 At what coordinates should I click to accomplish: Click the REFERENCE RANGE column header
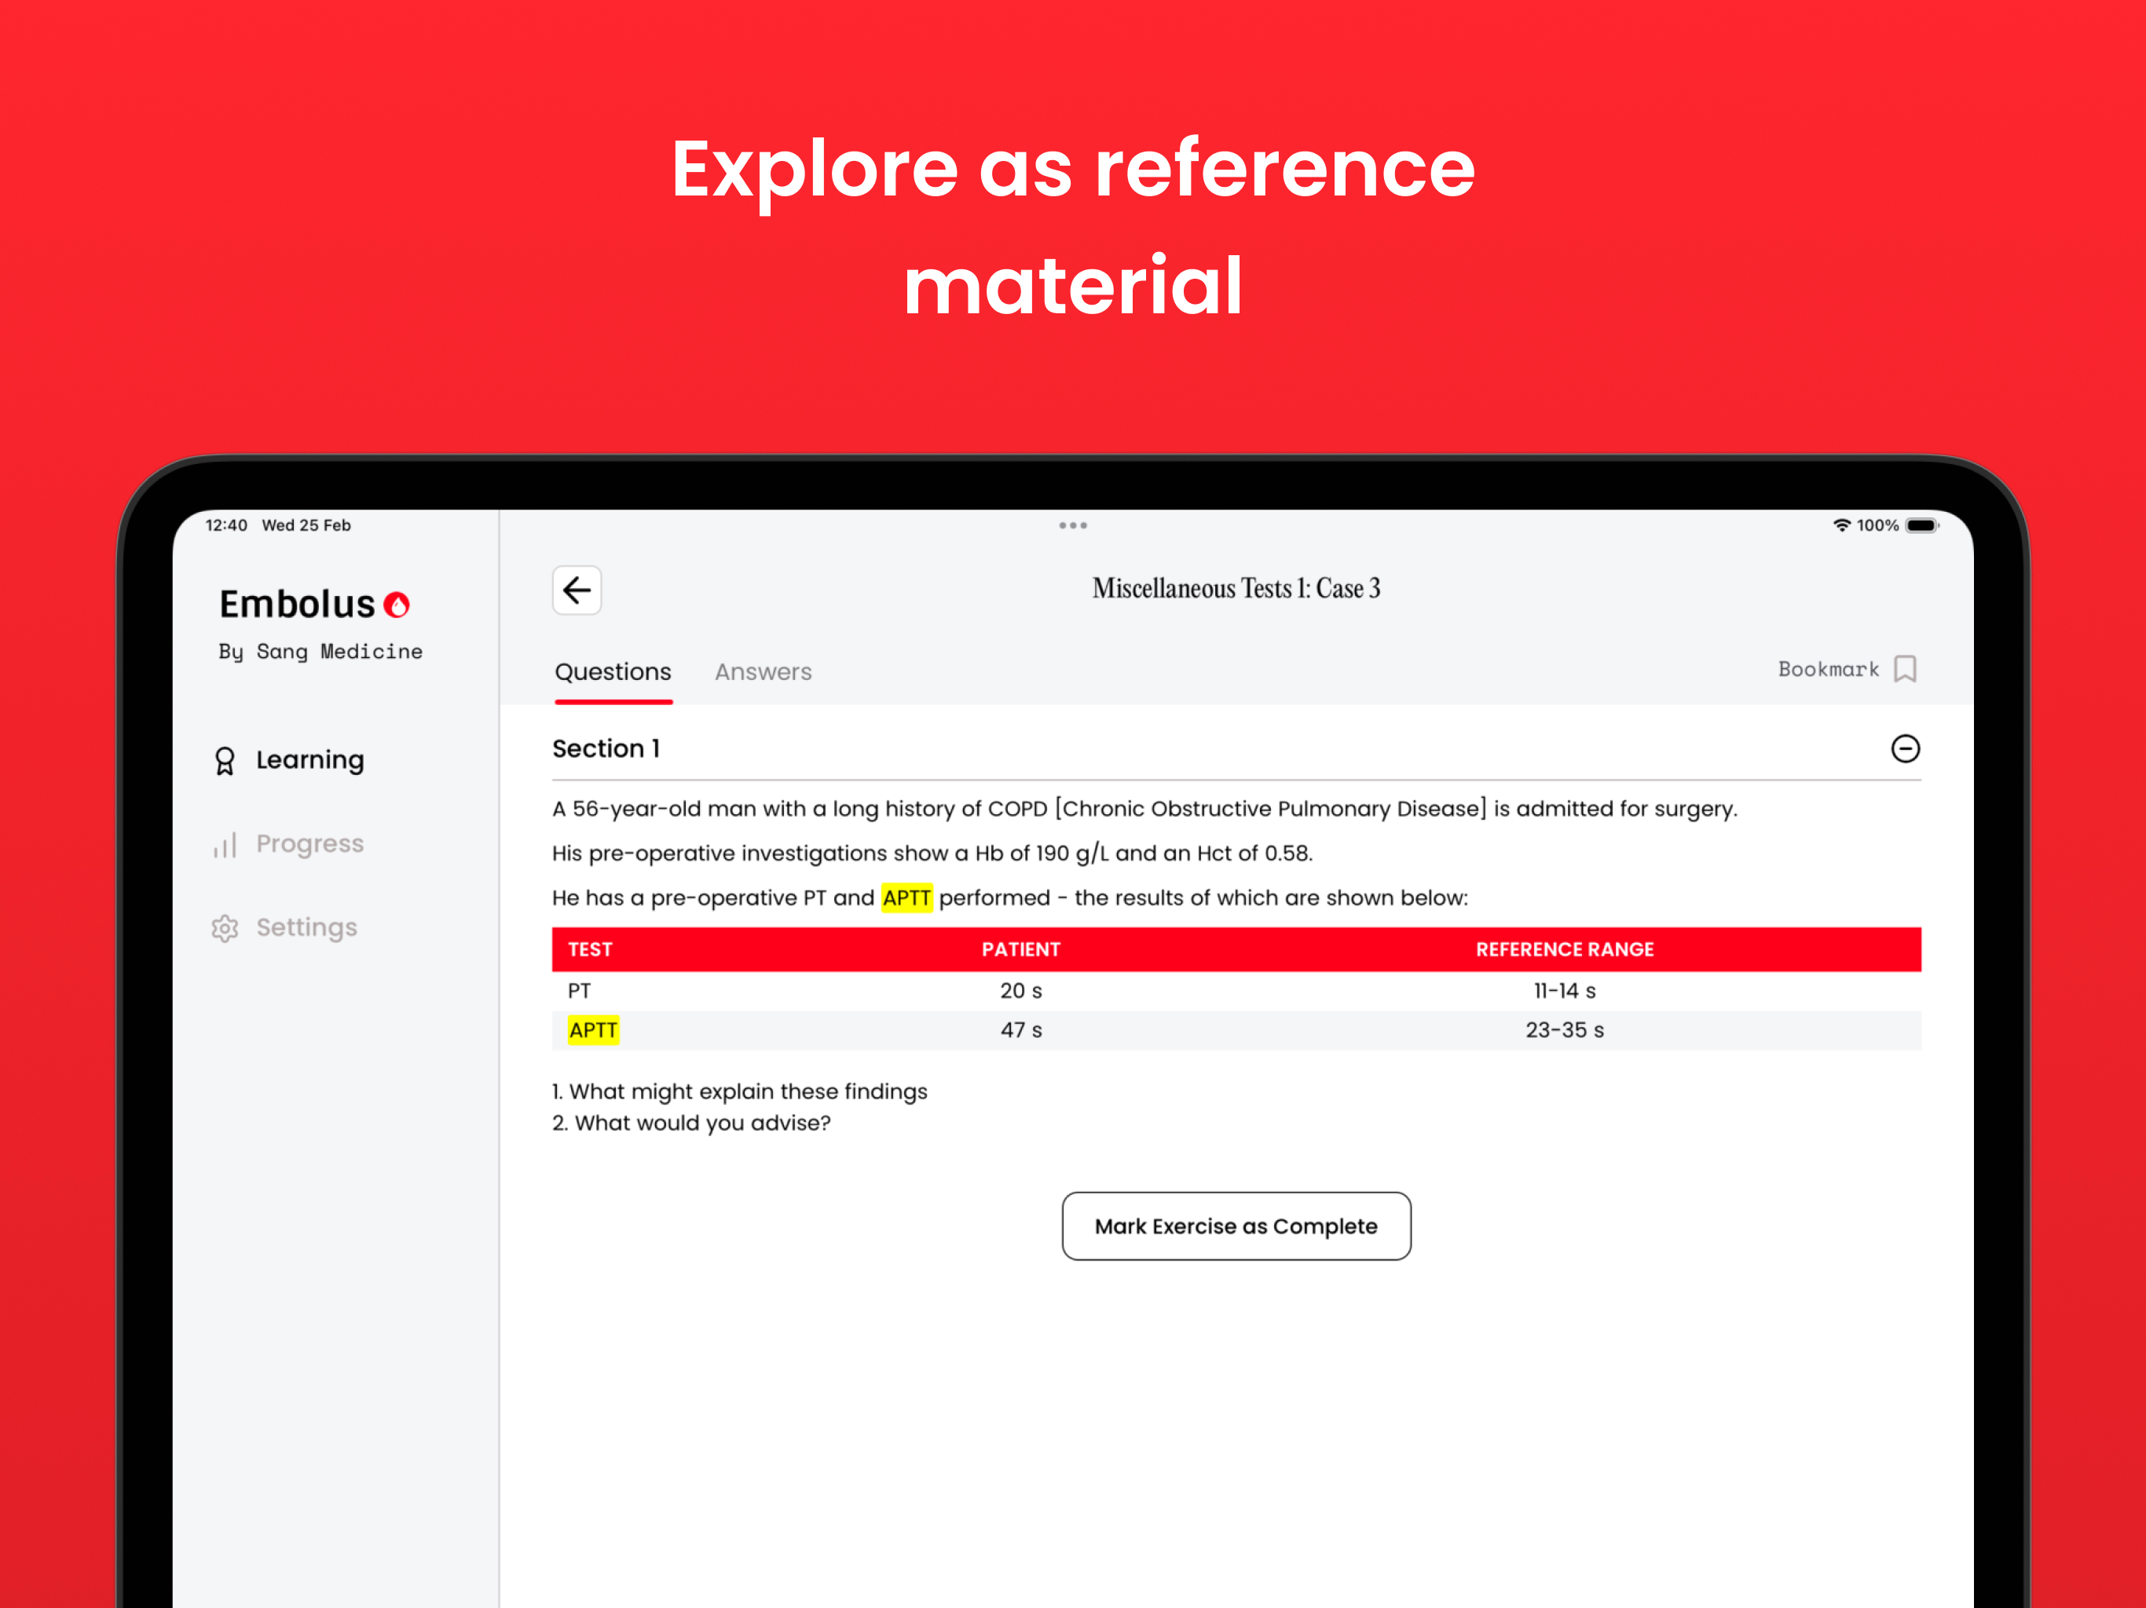pyautogui.click(x=1564, y=949)
